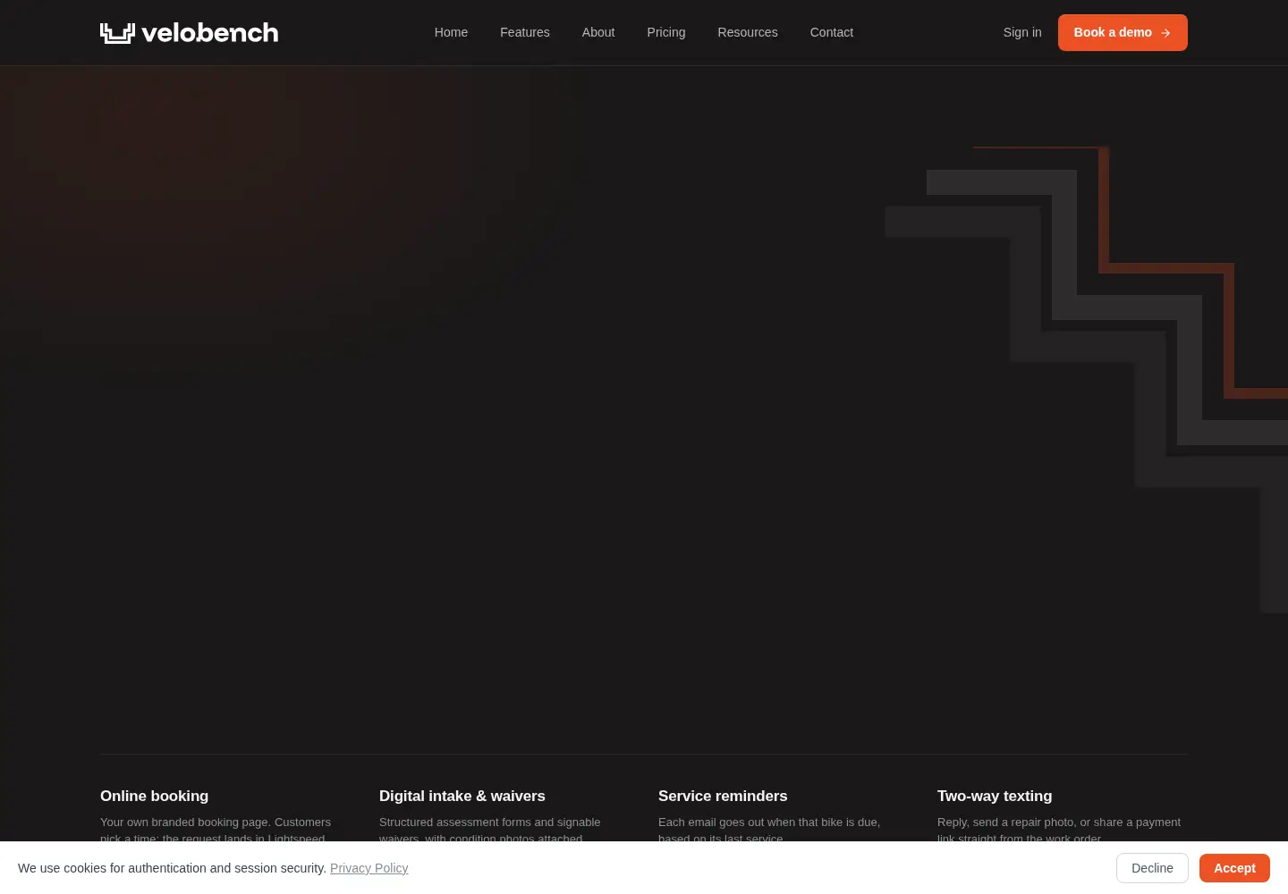1288x894 pixels.
Task: Go to the Features page
Action: [x=525, y=32]
